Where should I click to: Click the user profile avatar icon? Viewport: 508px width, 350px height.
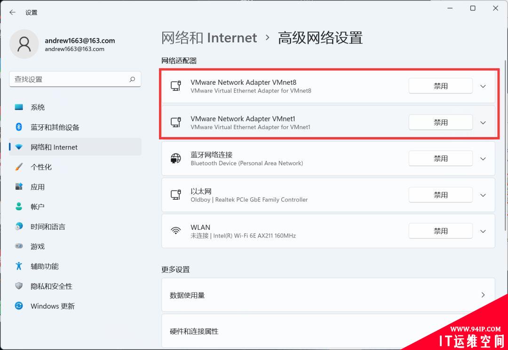[x=24, y=44]
